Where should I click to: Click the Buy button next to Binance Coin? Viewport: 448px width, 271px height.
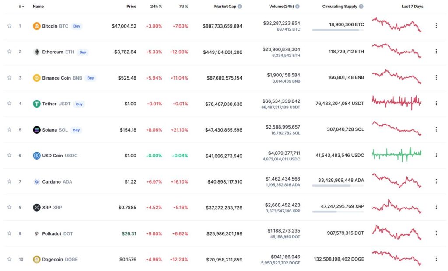91,78
